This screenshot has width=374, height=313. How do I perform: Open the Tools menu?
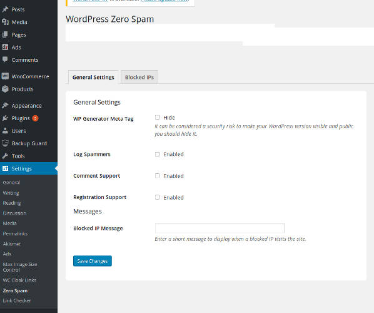point(18,156)
